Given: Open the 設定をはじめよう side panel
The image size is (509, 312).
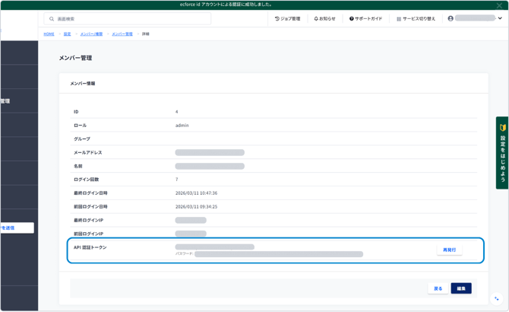Looking at the screenshot, I should pyautogui.click(x=502, y=152).
